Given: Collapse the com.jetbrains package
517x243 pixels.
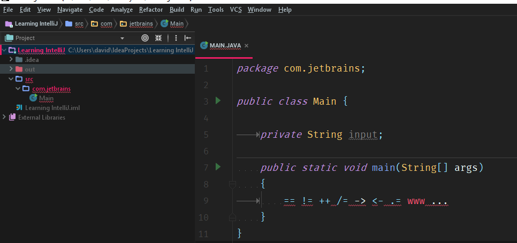Looking at the screenshot, I should pos(18,89).
